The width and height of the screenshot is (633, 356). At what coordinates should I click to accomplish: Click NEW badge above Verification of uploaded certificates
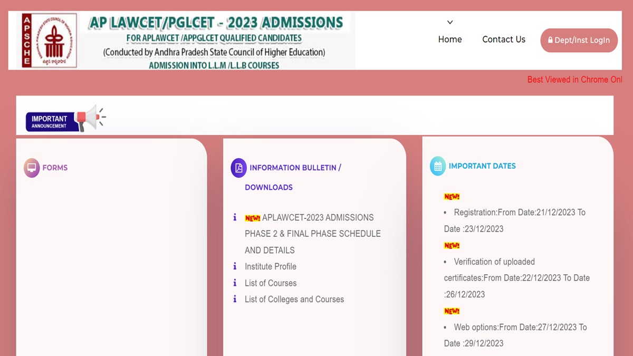point(452,245)
